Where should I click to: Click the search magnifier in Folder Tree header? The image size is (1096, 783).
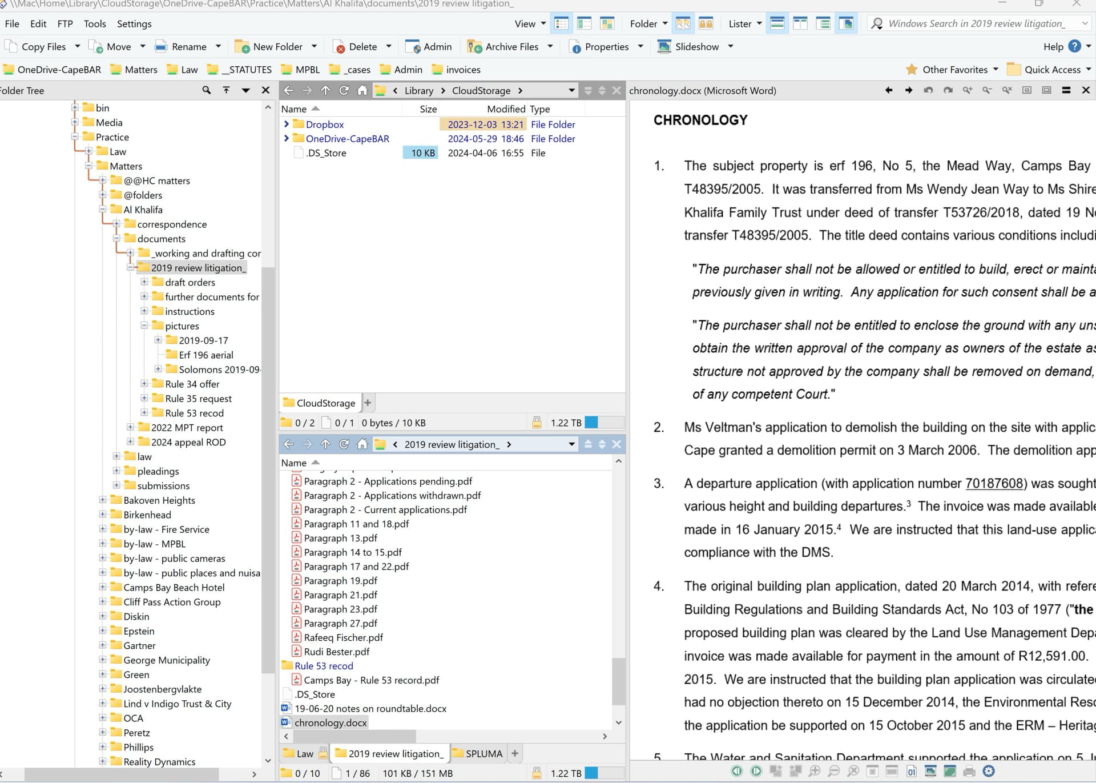click(x=206, y=90)
